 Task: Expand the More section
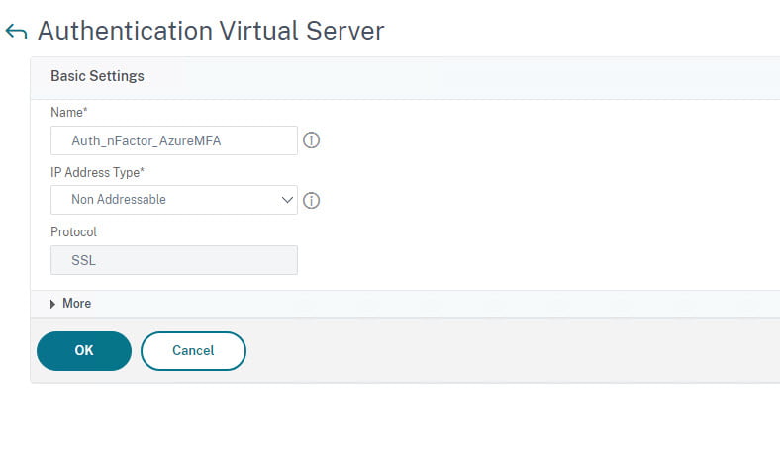70,304
